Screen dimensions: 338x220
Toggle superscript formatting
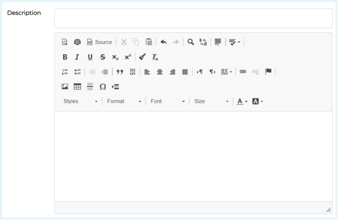pos(128,57)
